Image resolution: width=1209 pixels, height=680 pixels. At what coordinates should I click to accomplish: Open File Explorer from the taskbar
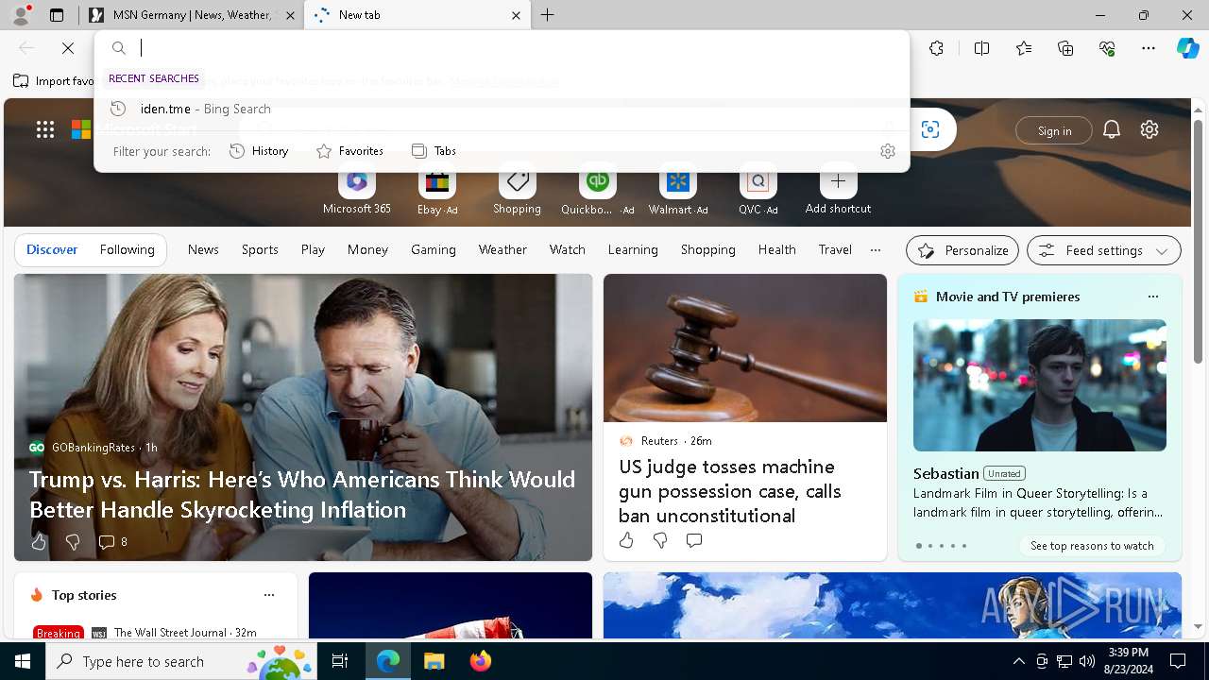(434, 661)
